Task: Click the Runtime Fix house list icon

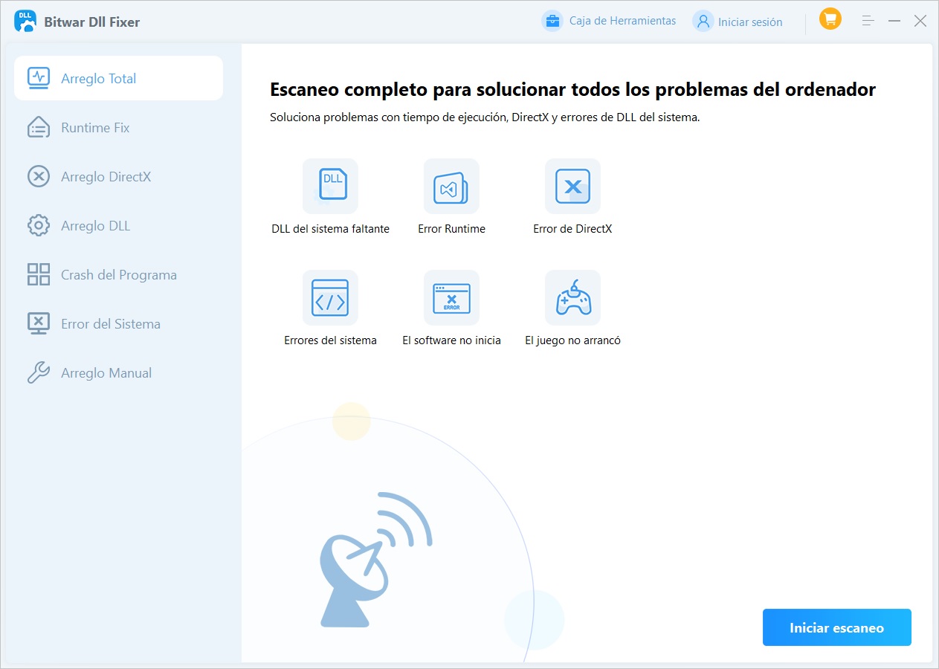Action: tap(39, 127)
